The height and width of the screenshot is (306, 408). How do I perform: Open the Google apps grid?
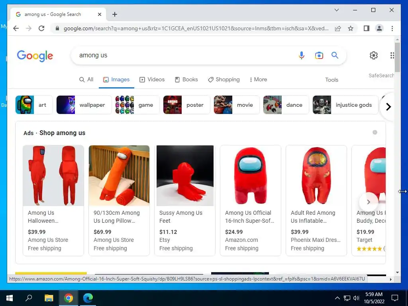tap(392, 55)
